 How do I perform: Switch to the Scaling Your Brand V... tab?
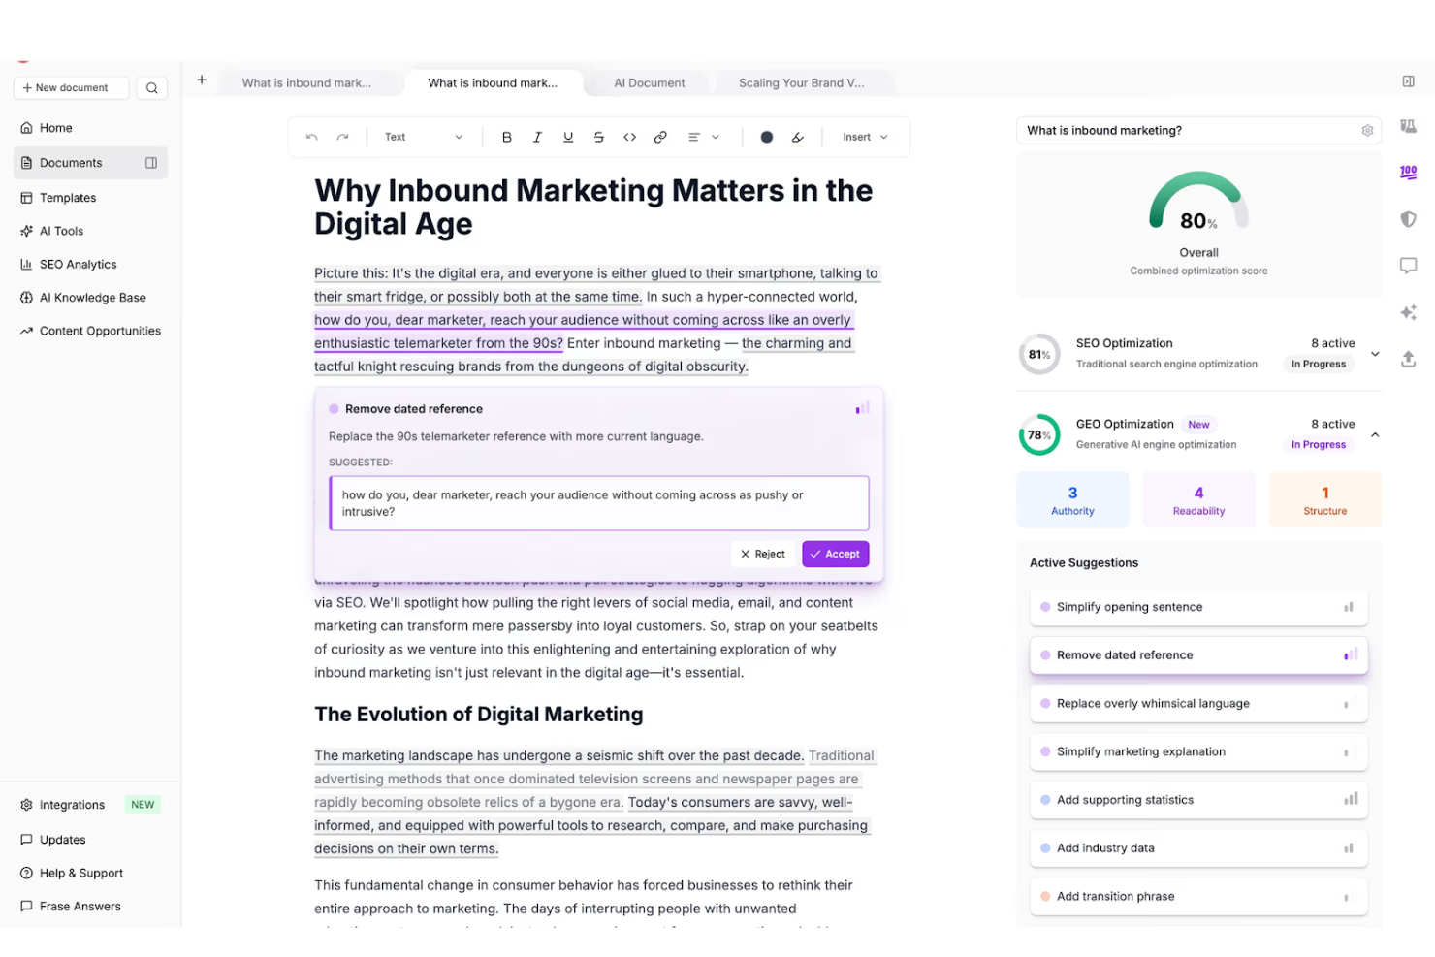click(802, 83)
